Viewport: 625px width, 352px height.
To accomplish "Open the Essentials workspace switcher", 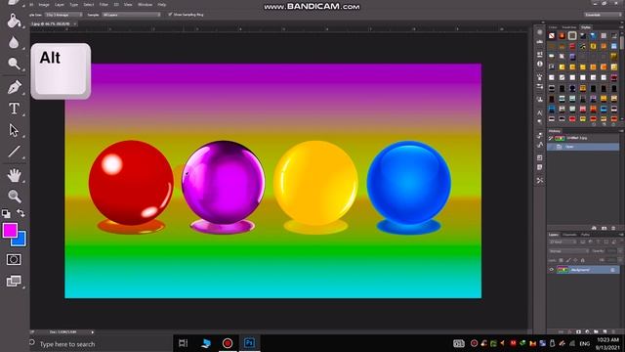I will 603,15.
